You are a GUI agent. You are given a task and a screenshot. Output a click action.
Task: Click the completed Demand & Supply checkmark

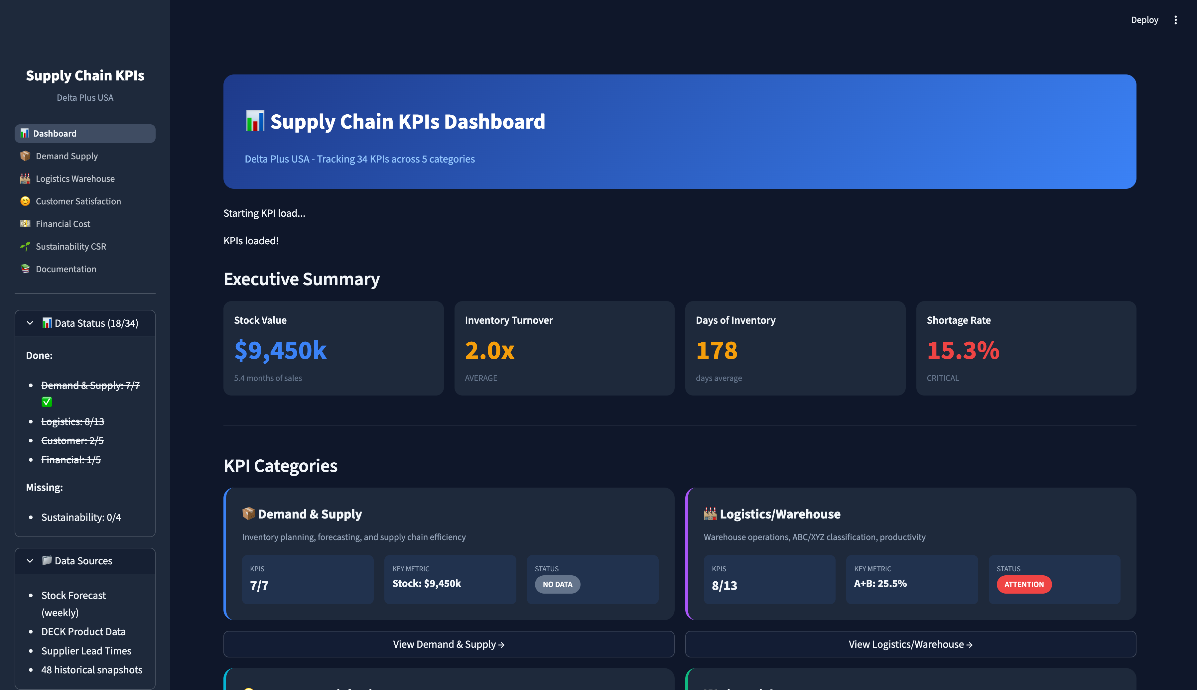click(x=47, y=402)
